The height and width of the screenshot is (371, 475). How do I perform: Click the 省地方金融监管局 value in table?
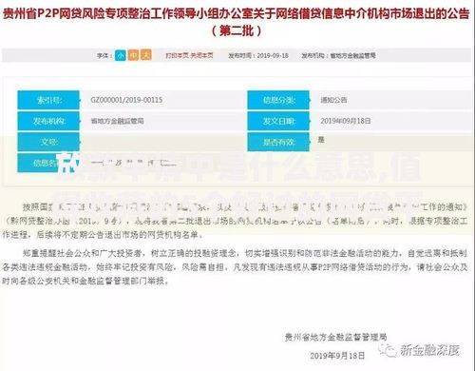(x=117, y=121)
